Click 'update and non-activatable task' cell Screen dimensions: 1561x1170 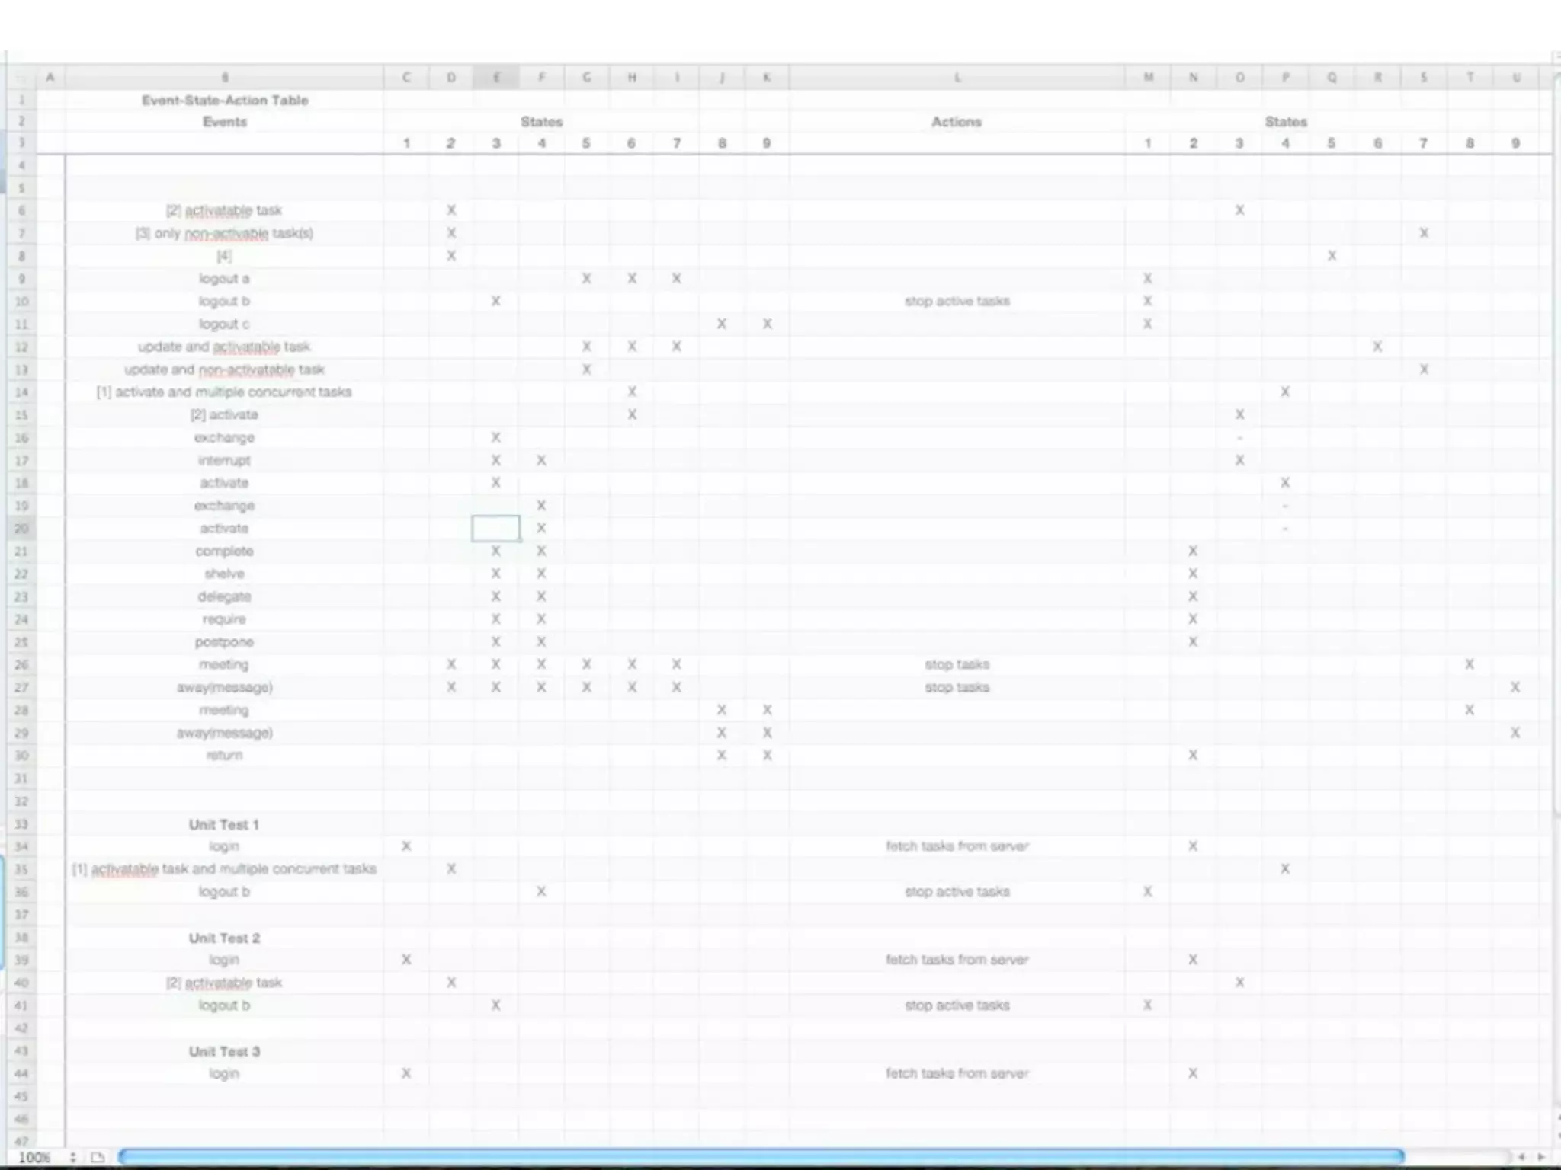[224, 370]
